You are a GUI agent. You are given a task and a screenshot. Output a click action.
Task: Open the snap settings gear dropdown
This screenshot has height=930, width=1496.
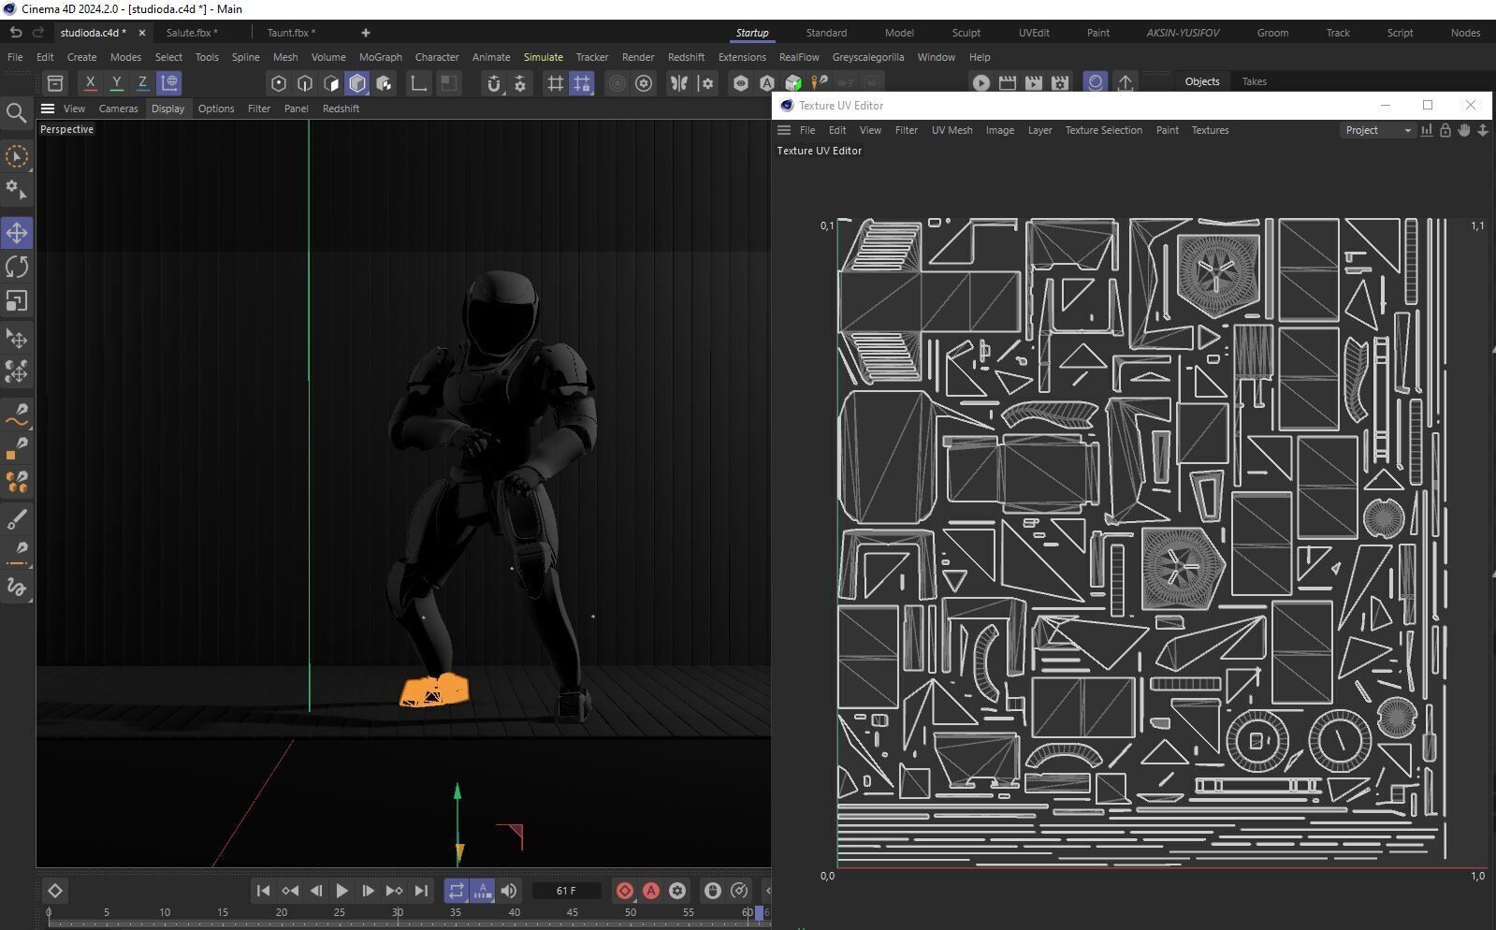point(519,83)
